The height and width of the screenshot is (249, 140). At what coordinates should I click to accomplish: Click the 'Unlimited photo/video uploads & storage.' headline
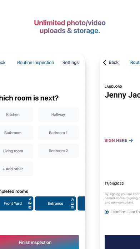pyautogui.click(x=70, y=27)
